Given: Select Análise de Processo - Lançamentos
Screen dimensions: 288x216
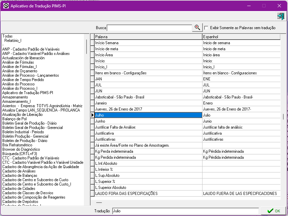Looking at the screenshot, I should [30, 75].
